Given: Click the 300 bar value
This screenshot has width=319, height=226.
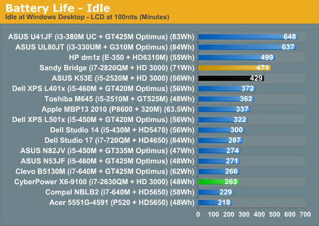Looking at the screenshot, I should coord(237,130).
